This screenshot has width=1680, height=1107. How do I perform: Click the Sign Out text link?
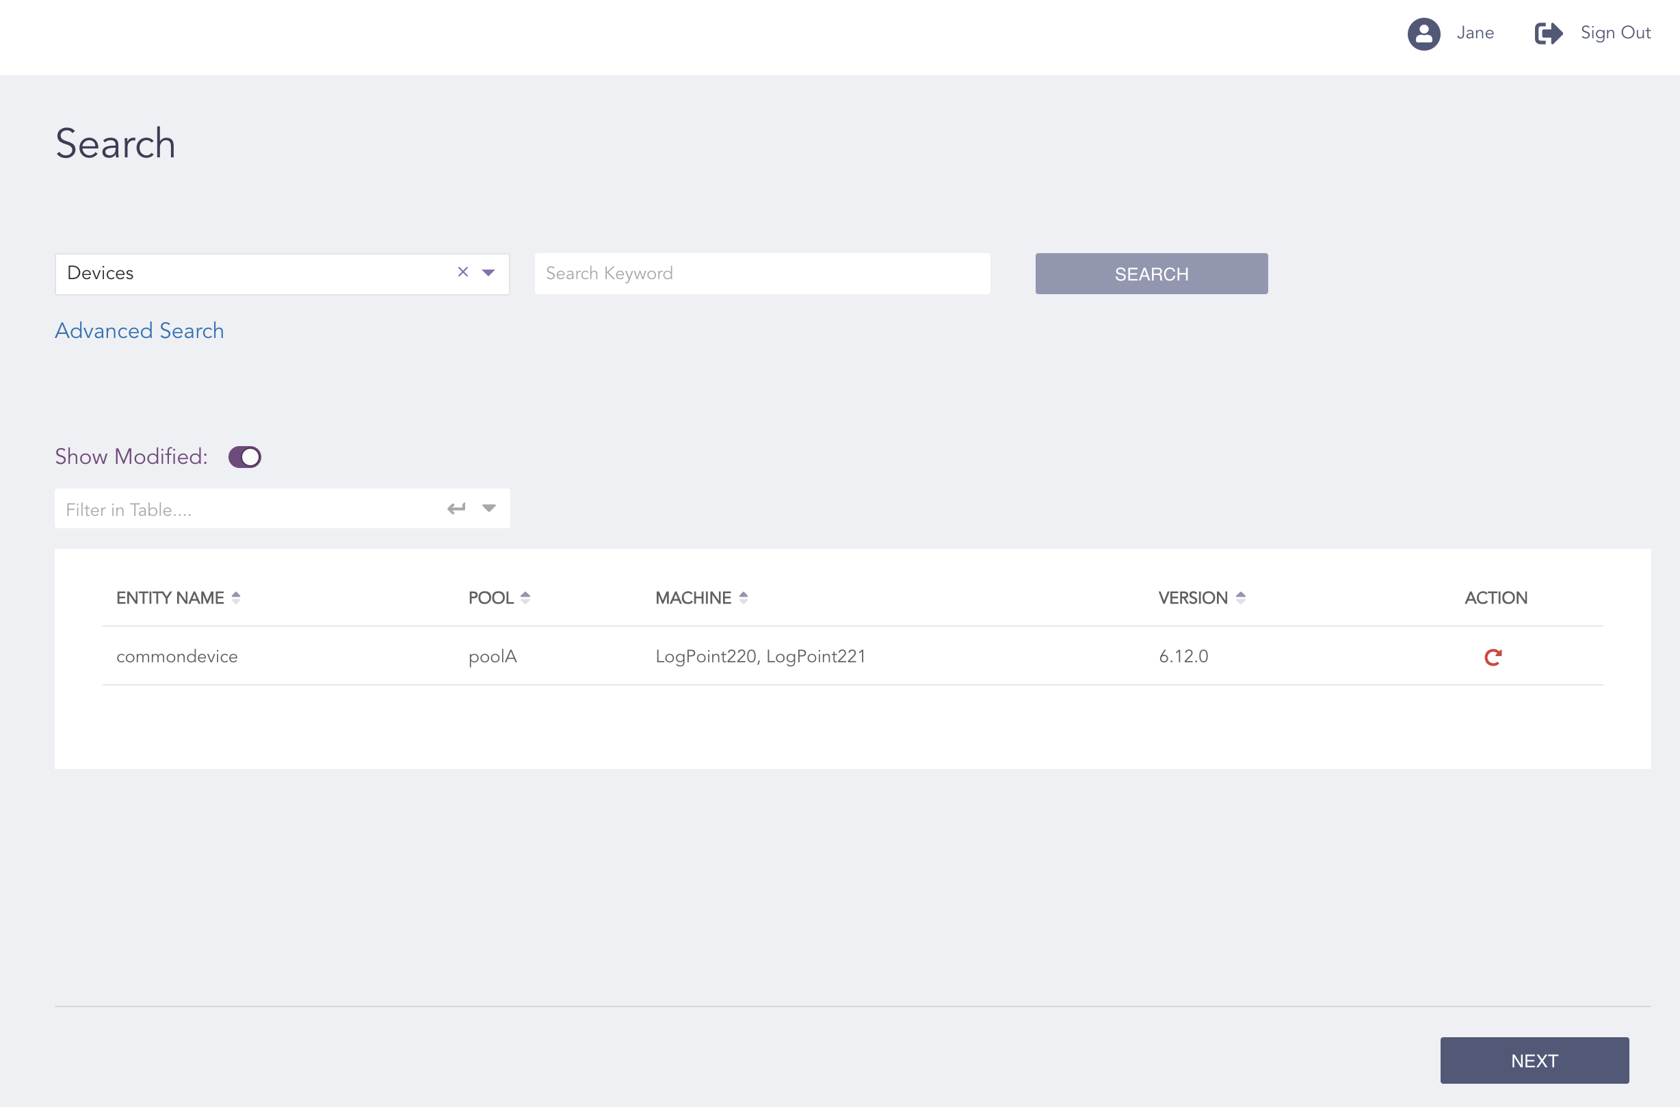click(x=1615, y=32)
